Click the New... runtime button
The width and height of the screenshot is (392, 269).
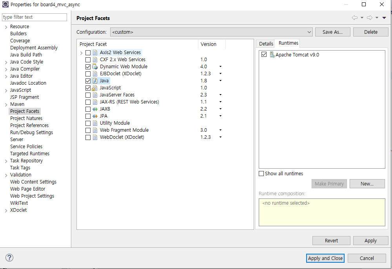pos(367,184)
